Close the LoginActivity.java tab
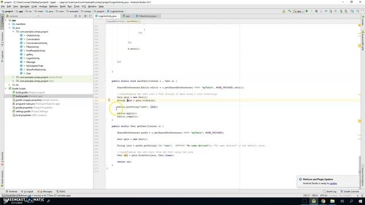Screen dimensions: 365x205 click(118, 16)
